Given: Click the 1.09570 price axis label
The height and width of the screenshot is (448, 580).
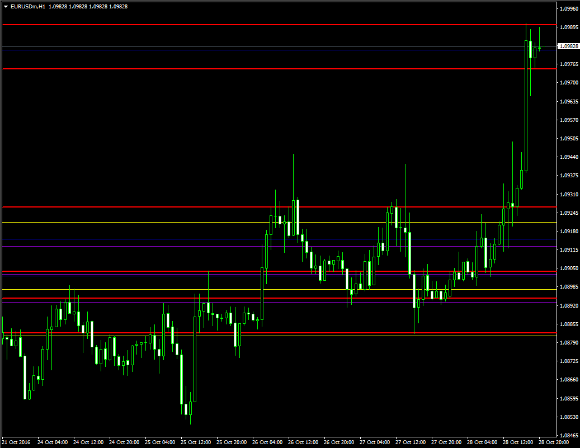Looking at the screenshot, I should pos(569,120).
